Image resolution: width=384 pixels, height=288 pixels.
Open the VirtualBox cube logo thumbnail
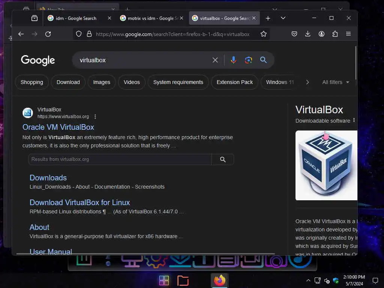pyautogui.click(x=326, y=165)
